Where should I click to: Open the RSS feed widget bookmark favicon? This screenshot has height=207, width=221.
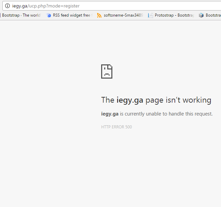click(49, 15)
